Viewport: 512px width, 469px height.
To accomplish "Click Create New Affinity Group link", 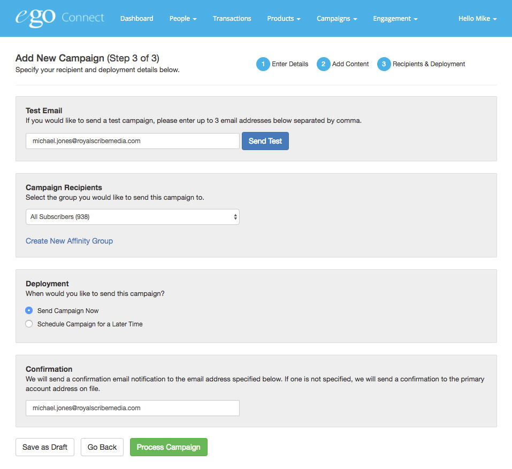I will pyautogui.click(x=69, y=241).
